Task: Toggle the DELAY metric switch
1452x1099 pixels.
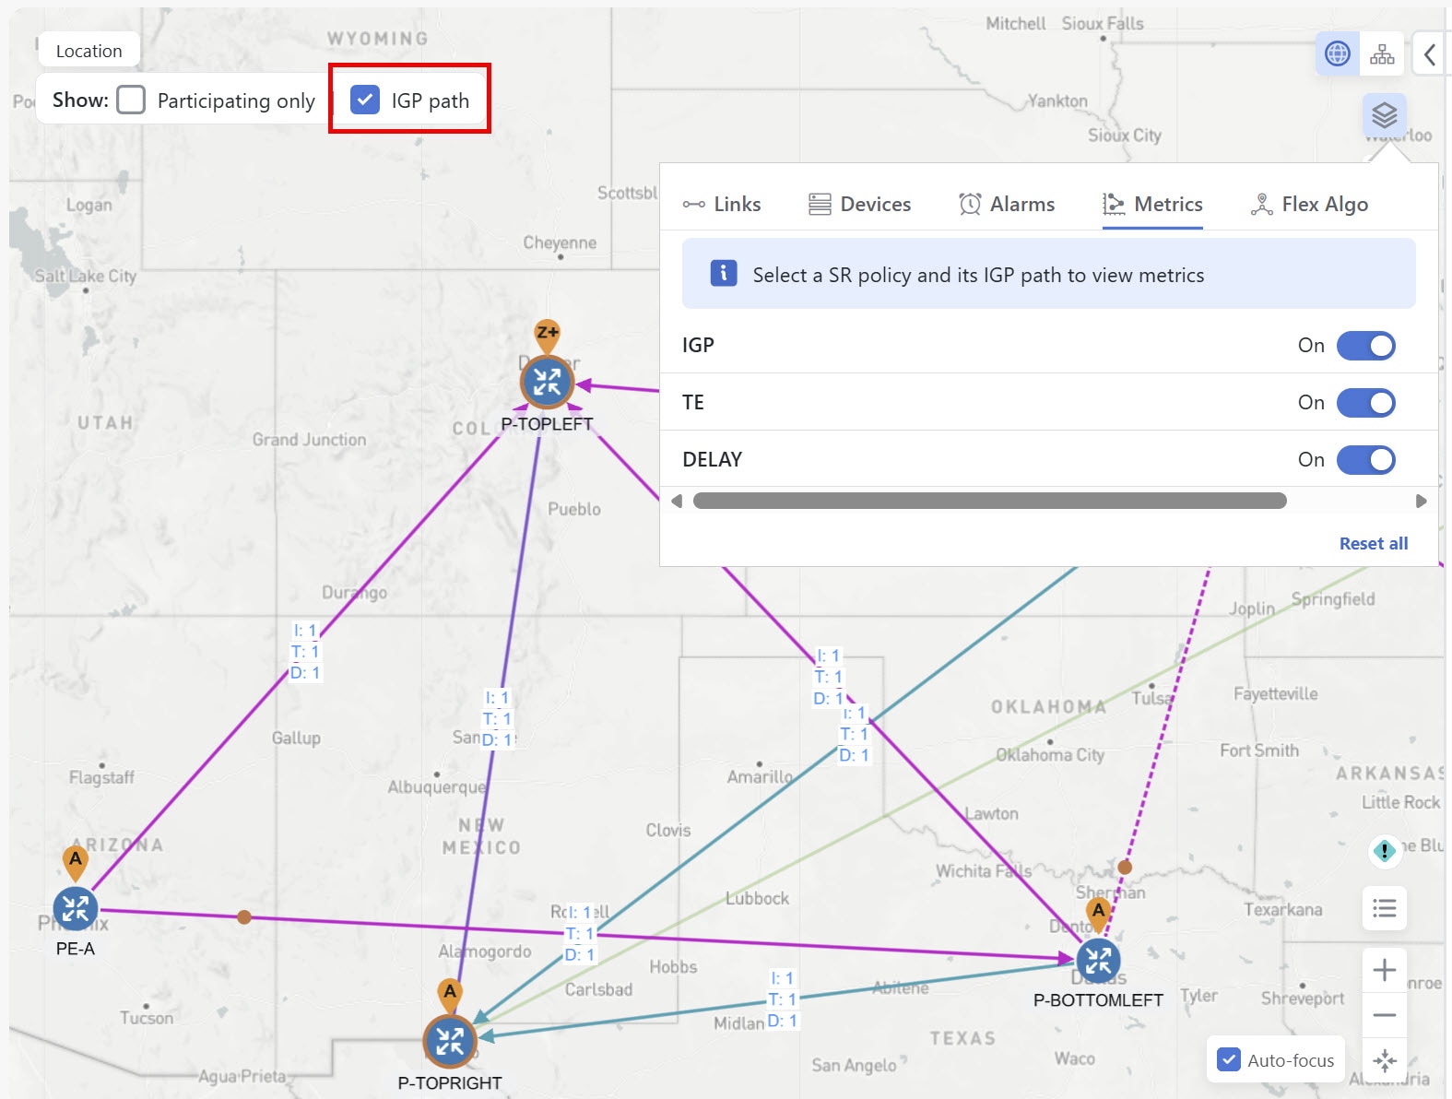Action: [x=1366, y=460]
